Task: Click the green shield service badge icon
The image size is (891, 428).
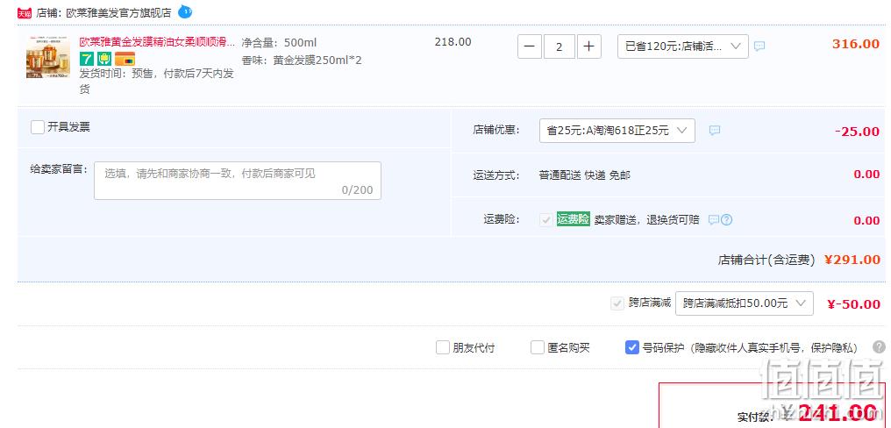Action: (104, 59)
